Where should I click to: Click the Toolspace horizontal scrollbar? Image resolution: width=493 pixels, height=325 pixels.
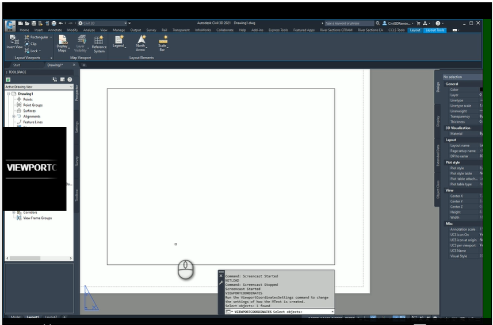click(39, 258)
